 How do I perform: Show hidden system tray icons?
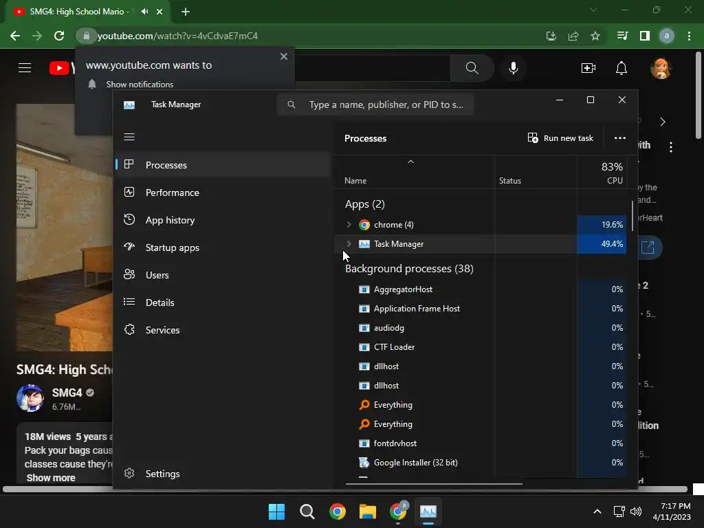coord(597,511)
